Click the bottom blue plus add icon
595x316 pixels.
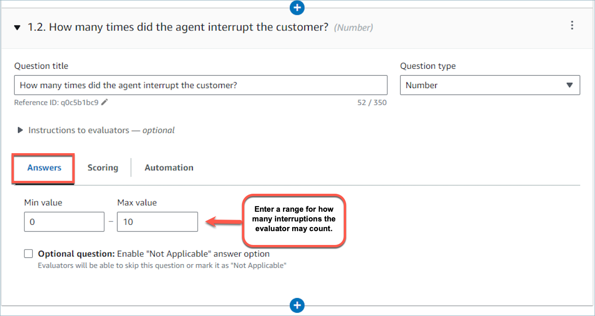(297, 305)
